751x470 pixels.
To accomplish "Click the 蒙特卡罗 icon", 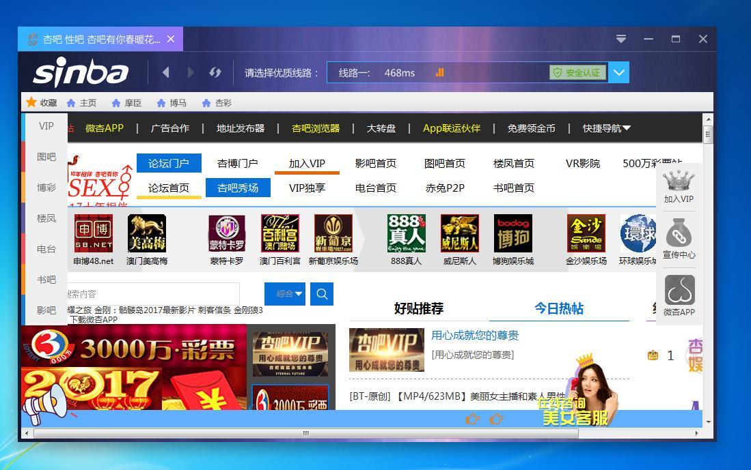I will 227,233.
